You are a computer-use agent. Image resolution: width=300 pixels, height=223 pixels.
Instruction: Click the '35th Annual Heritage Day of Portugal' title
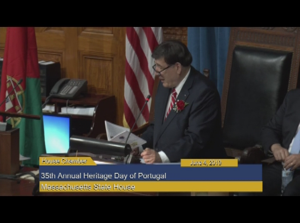point(104,176)
